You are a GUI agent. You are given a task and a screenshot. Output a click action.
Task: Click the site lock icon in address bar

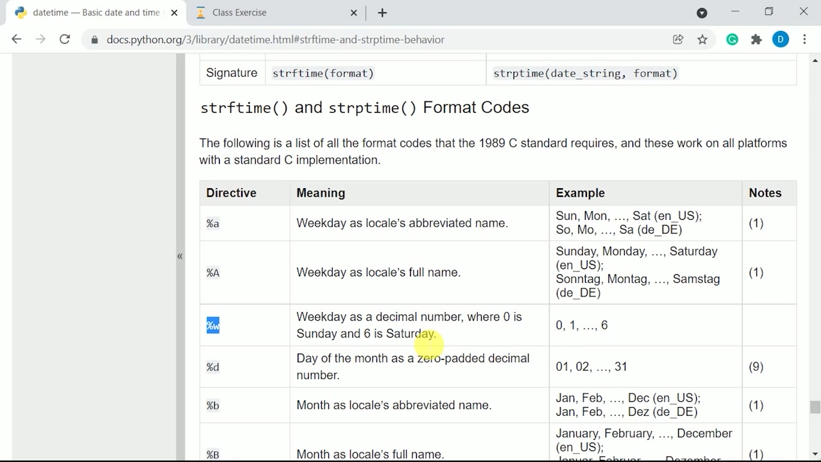pyautogui.click(x=95, y=40)
